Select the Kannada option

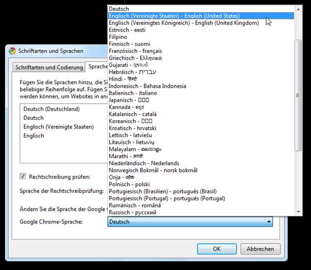(201, 107)
